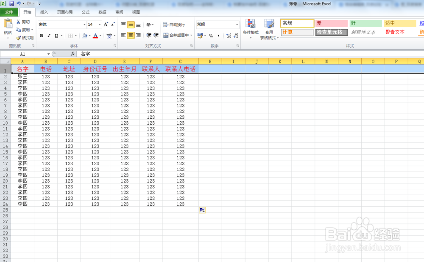Expand the Copy (复制) dropdown arrow
Image resolution: width=424 pixels, height=262 pixels.
click(32, 30)
